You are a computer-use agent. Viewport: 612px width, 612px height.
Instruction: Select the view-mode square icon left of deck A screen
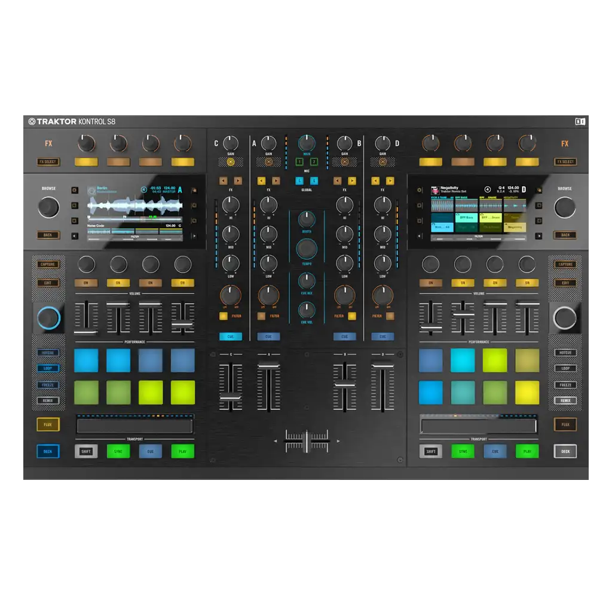[x=74, y=206]
